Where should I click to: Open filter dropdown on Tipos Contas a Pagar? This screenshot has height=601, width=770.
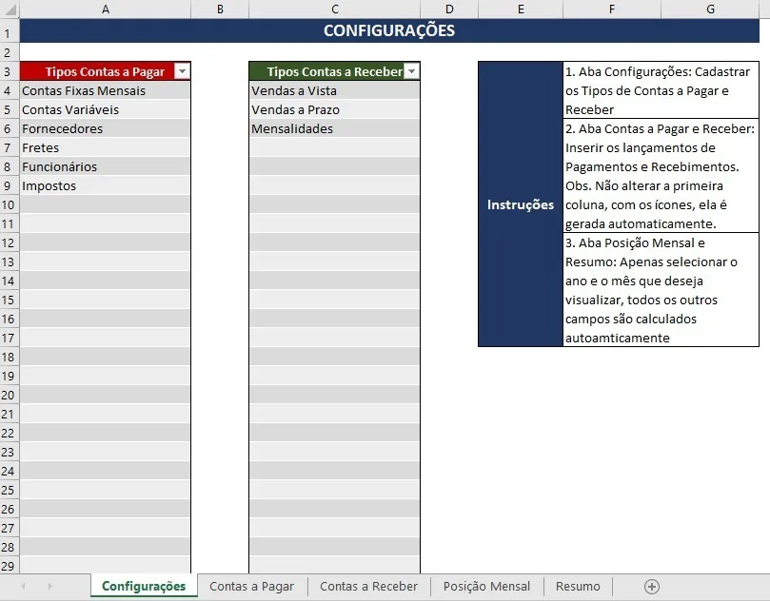point(181,70)
